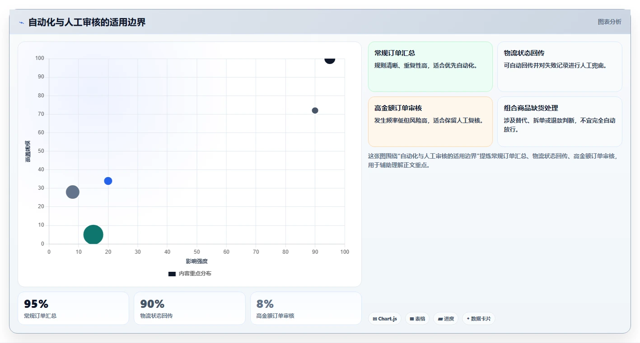This screenshot has width=640, height=343.
Task: Select the blue bubble on the chart
Action: [x=108, y=181]
